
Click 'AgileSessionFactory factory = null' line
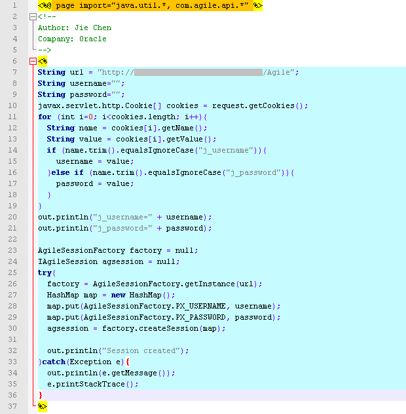pyautogui.click(x=118, y=250)
